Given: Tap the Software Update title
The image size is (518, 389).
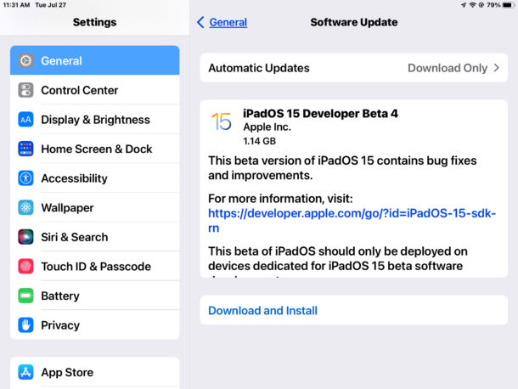Looking at the screenshot, I should coord(354,22).
